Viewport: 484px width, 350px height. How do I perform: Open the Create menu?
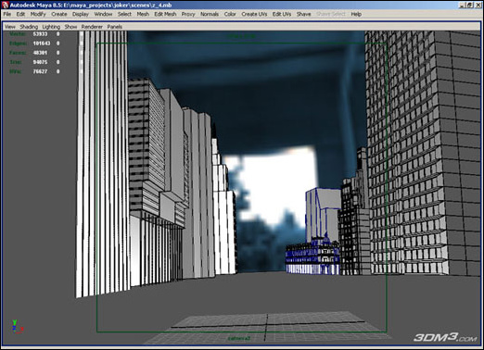(59, 14)
